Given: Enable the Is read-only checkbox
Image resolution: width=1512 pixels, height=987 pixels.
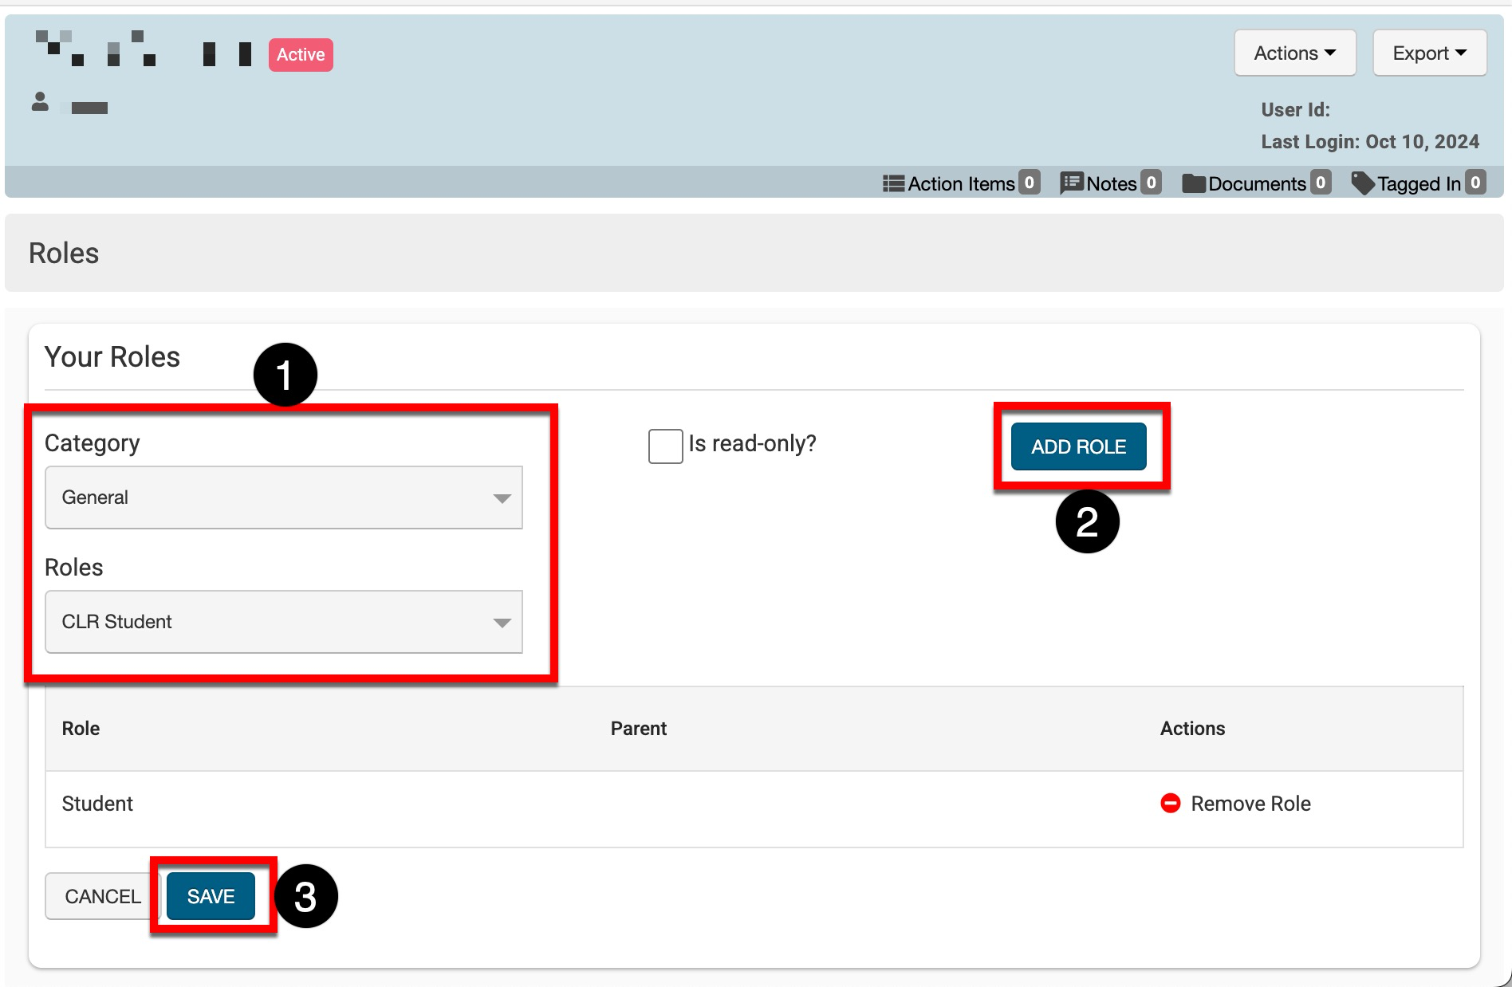Looking at the screenshot, I should coord(665,446).
